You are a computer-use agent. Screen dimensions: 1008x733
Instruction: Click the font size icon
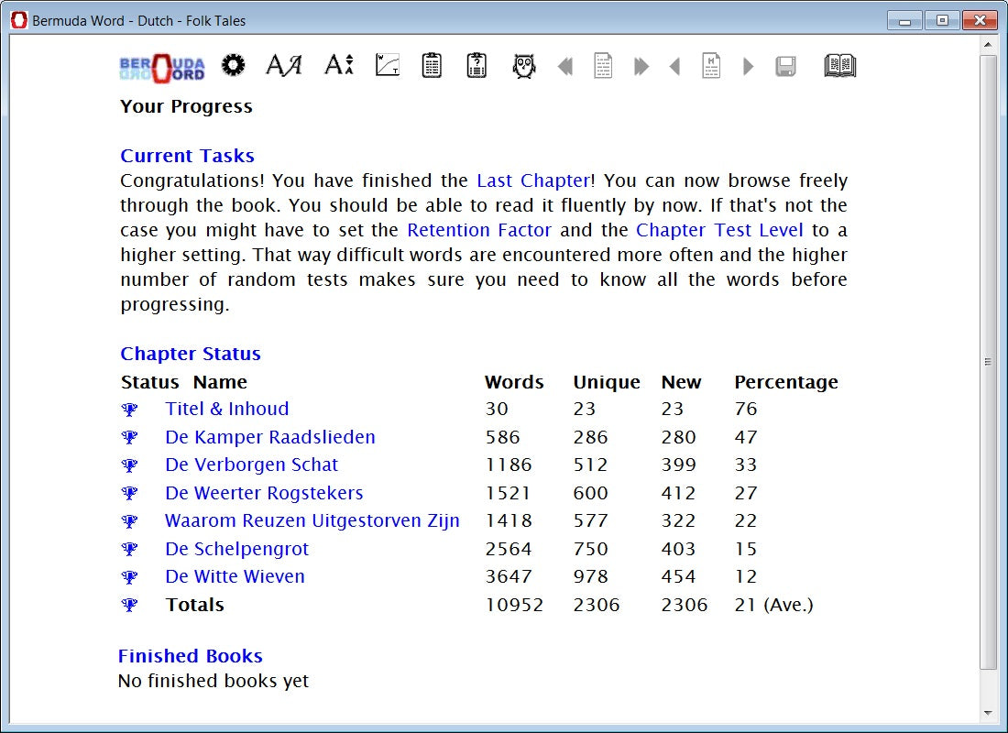[338, 65]
